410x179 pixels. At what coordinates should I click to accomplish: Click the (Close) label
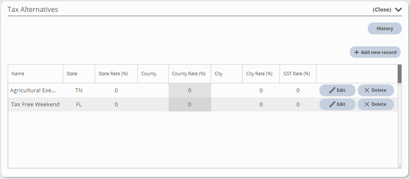pyautogui.click(x=382, y=10)
